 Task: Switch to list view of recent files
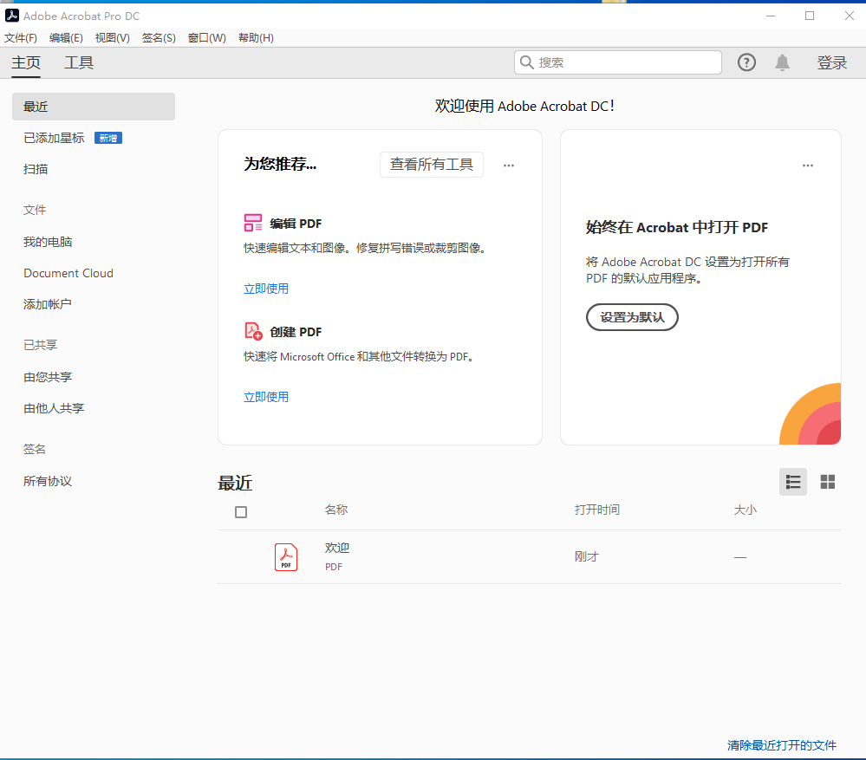792,482
